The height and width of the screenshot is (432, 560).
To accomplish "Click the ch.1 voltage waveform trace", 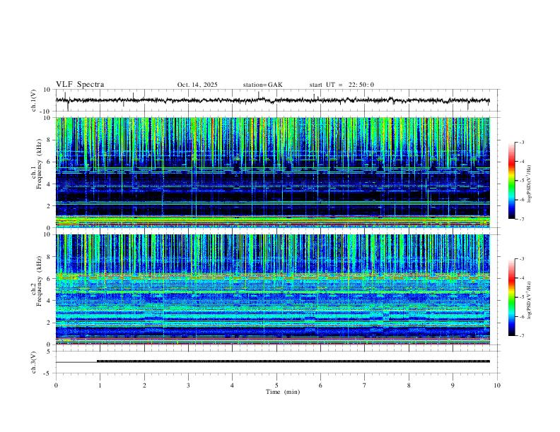I will (x=272, y=100).
